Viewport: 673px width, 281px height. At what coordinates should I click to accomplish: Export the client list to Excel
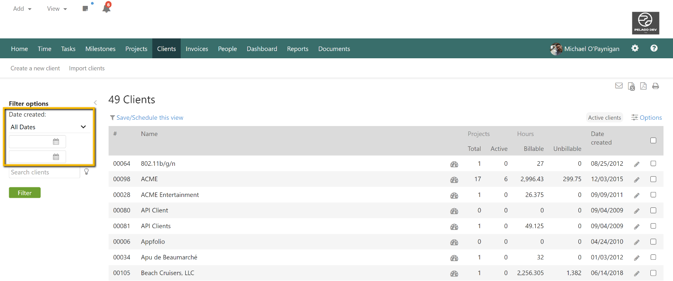tap(631, 86)
